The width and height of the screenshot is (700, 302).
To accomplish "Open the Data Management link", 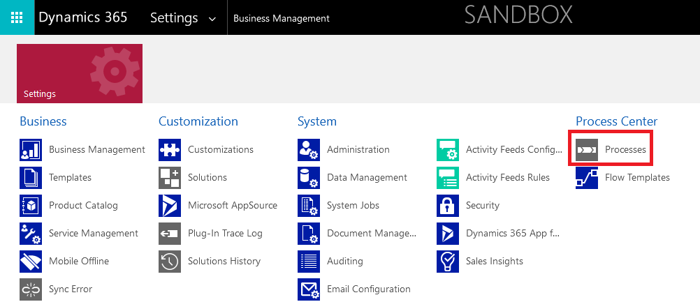I will point(367,178).
